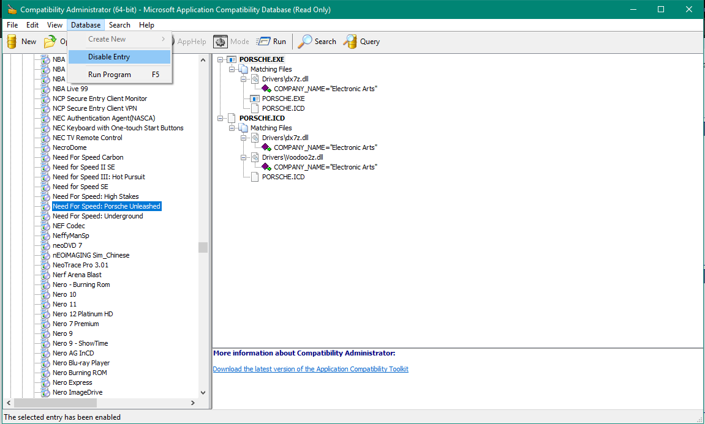Click the Matching Files icon under PORSCHE.ICD
Viewport: 705px width, 424px height.
[x=243, y=128]
